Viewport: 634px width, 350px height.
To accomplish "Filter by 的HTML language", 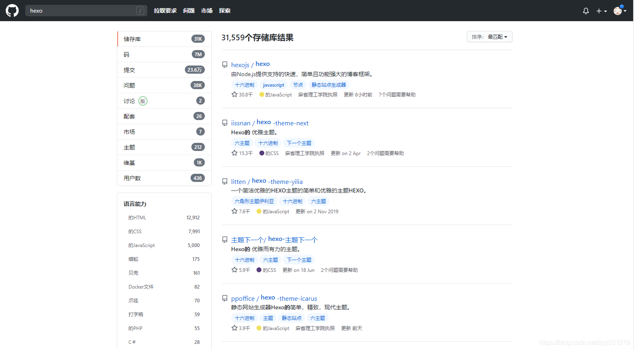I will coord(164,218).
